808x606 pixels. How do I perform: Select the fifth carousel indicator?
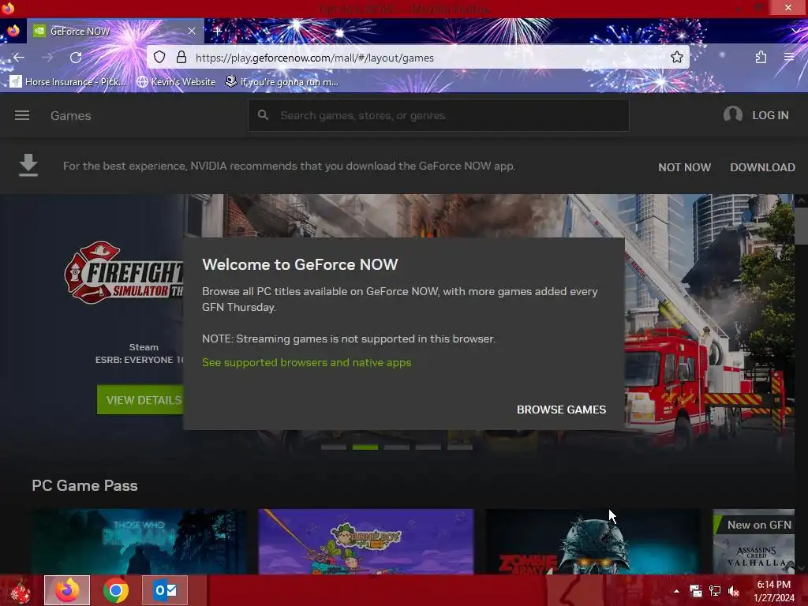[x=460, y=447]
